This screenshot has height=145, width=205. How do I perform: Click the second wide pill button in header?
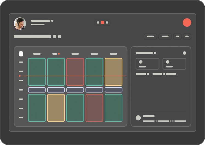(x=165, y=37)
